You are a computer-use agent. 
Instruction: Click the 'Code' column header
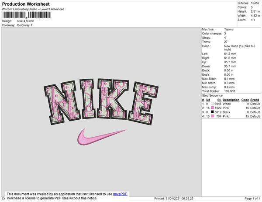click(245, 100)
